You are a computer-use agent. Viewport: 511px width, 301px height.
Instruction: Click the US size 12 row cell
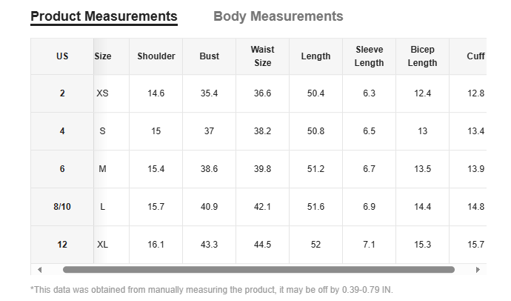coord(62,245)
